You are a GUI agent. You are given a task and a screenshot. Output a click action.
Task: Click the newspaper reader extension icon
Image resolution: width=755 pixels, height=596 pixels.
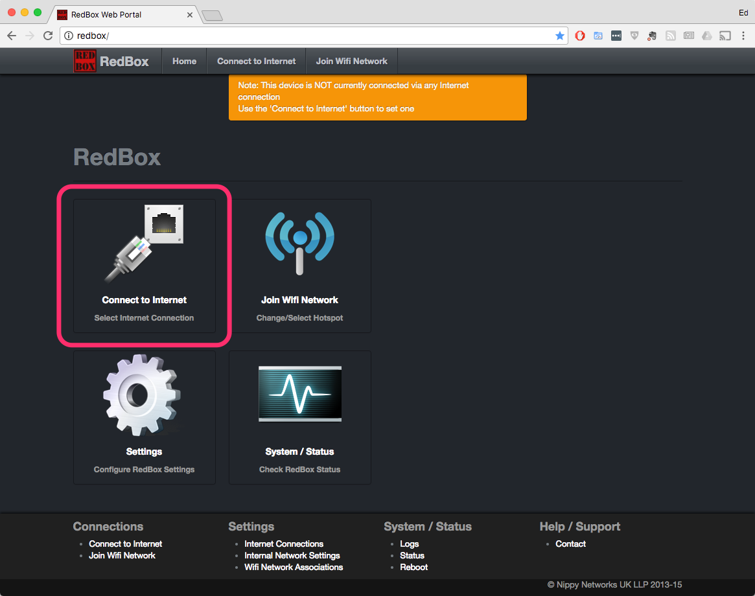[x=688, y=36]
